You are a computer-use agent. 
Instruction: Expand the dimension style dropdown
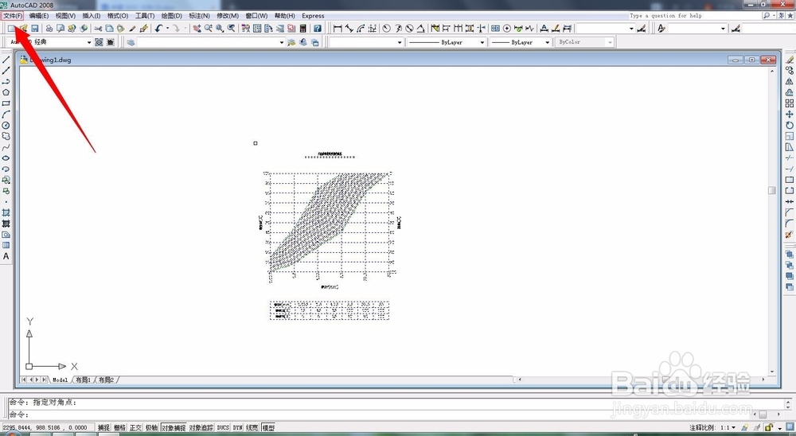631,29
